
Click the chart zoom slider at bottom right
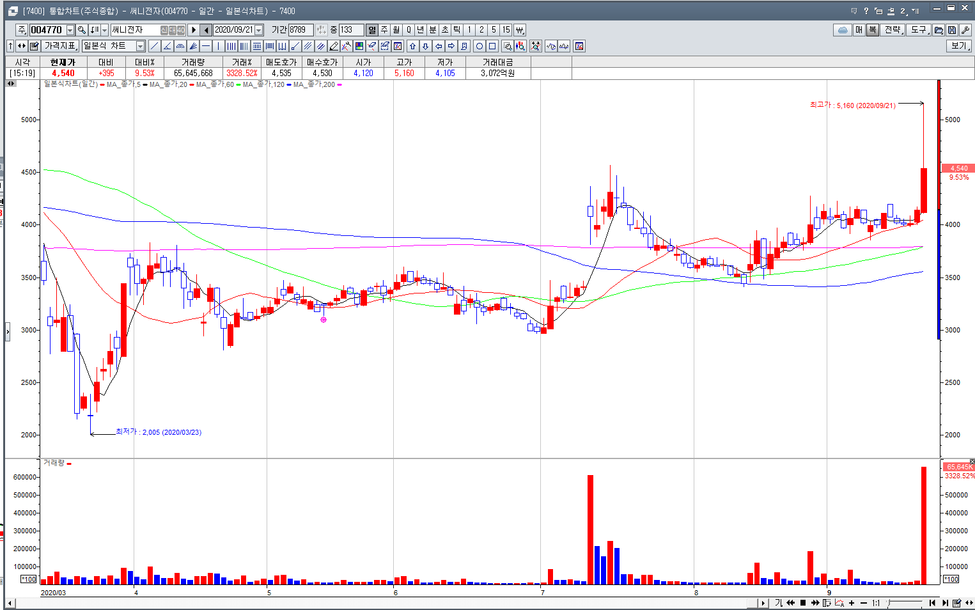tap(905, 603)
